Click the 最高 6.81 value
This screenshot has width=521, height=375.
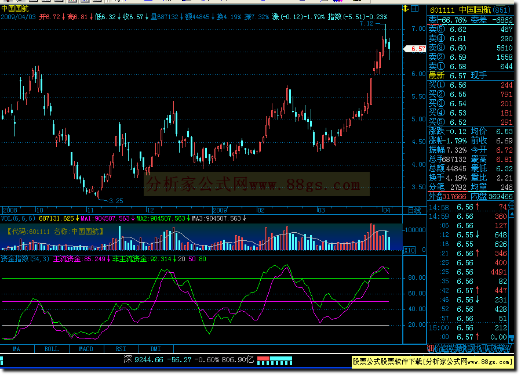[x=504, y=160]
